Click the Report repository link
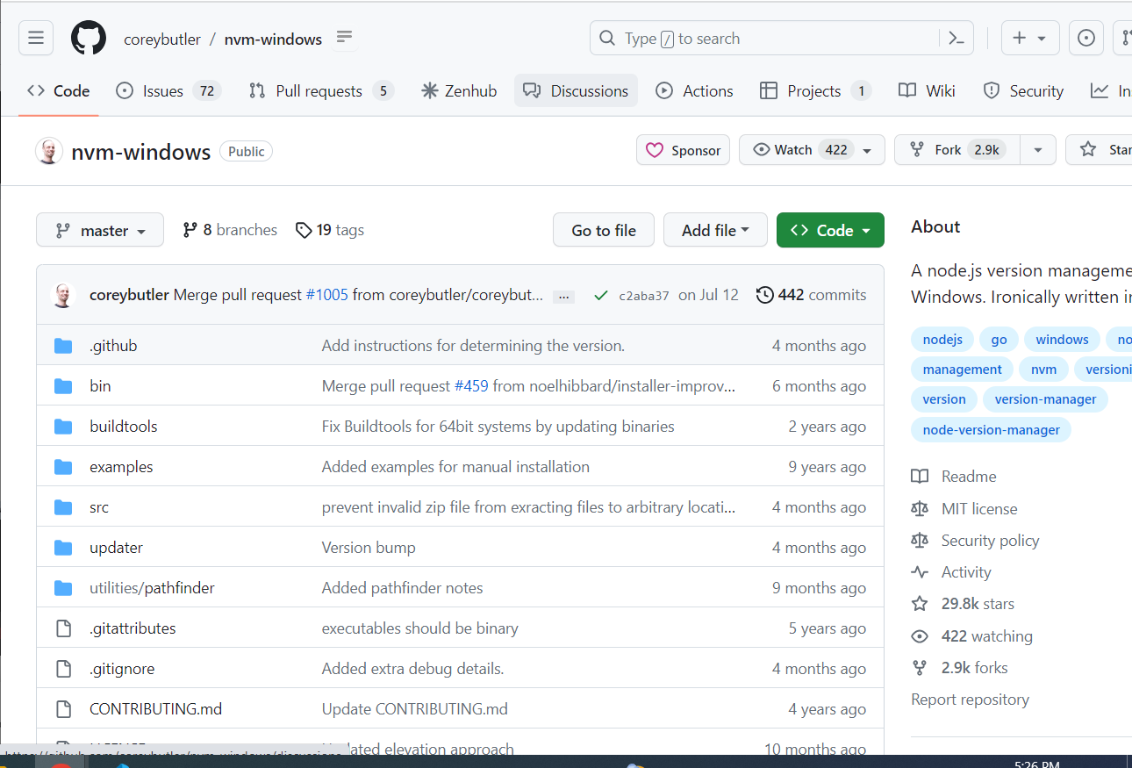Image resolution: width=1132 pixels, height=768 pixels. [970, 700]
